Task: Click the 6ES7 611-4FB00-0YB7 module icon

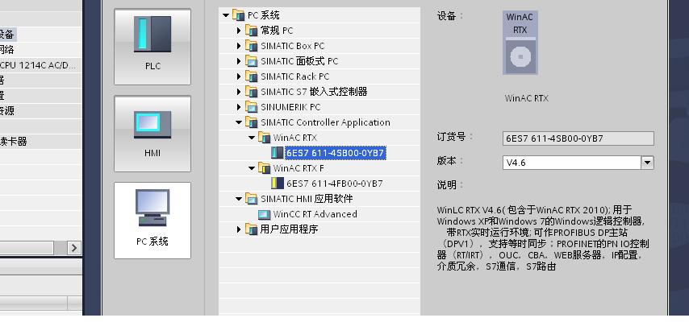Action: [x=278, y=184]
